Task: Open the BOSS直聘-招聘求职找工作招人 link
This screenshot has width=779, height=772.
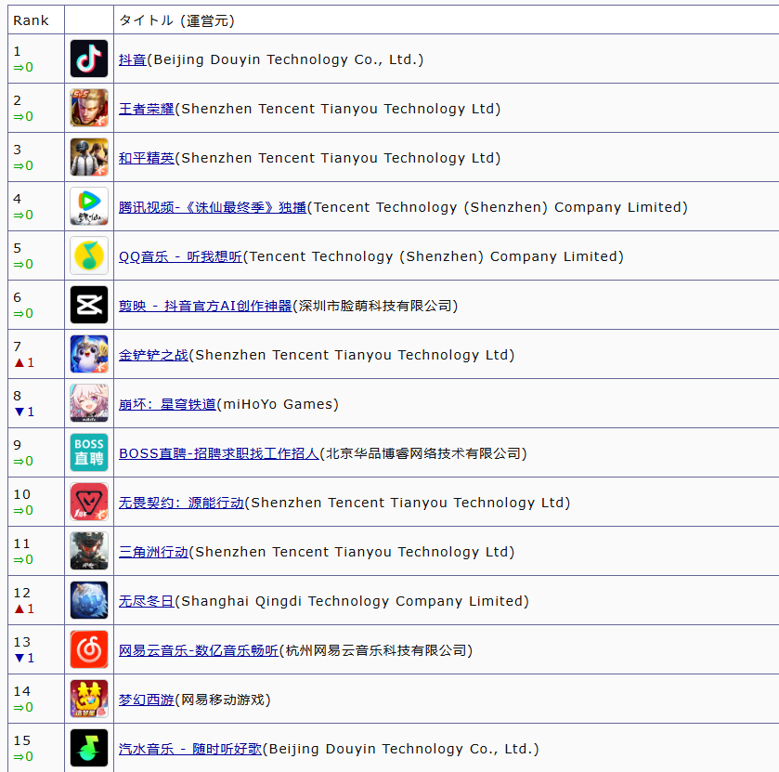Action: click(219, 453)
